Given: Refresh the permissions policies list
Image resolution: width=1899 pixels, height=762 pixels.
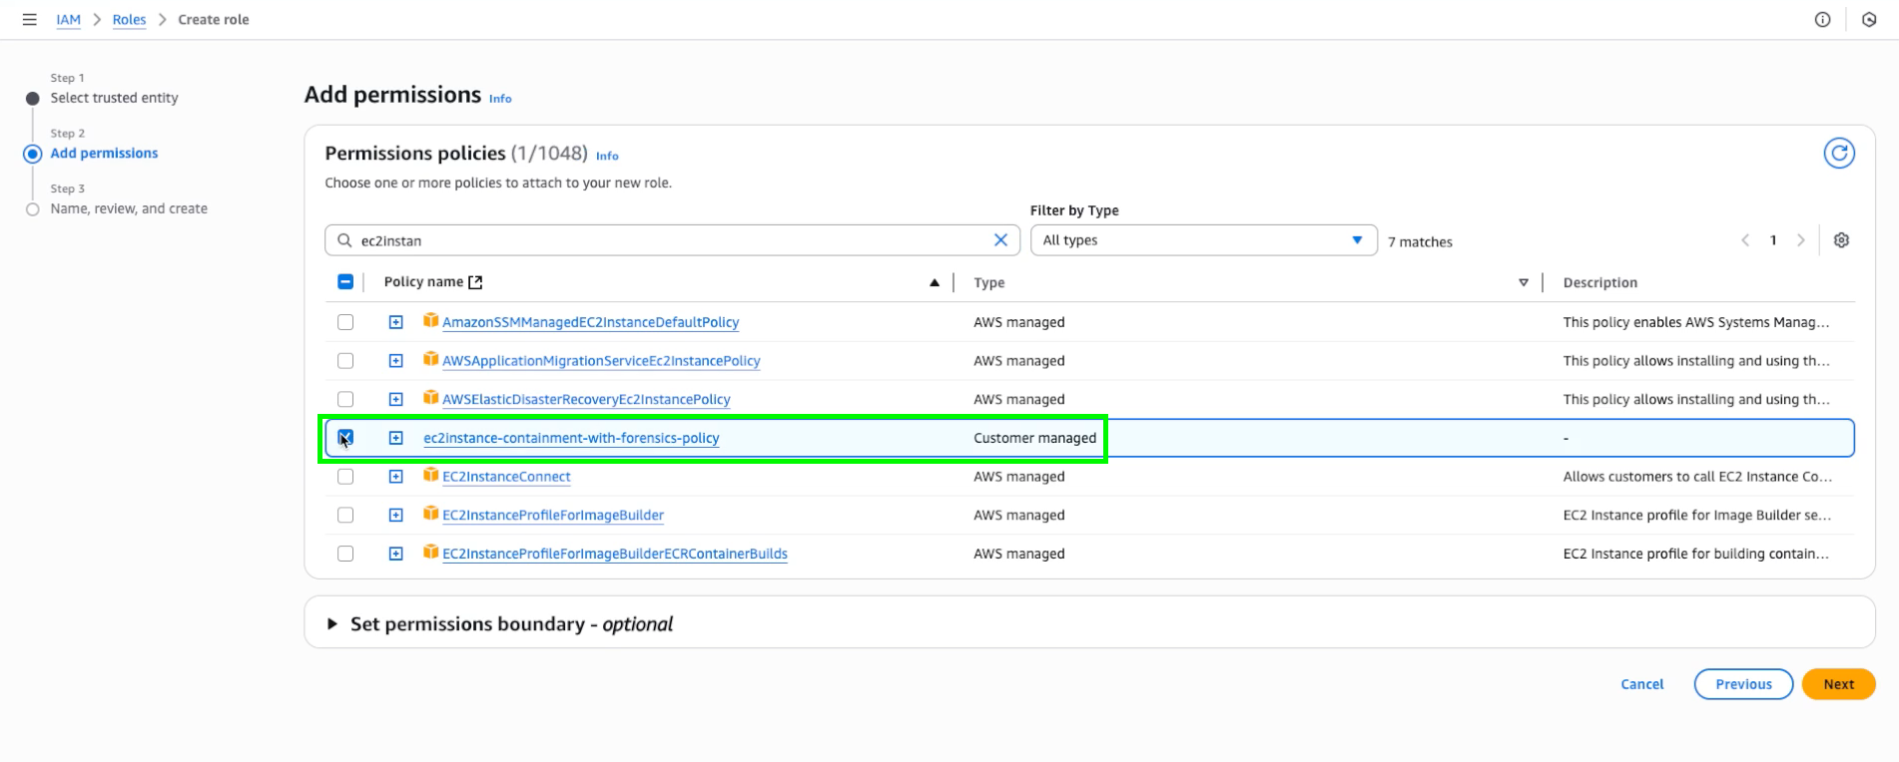Looking at the screenshot, I should pyautogui.click(x=1839, y=153).
